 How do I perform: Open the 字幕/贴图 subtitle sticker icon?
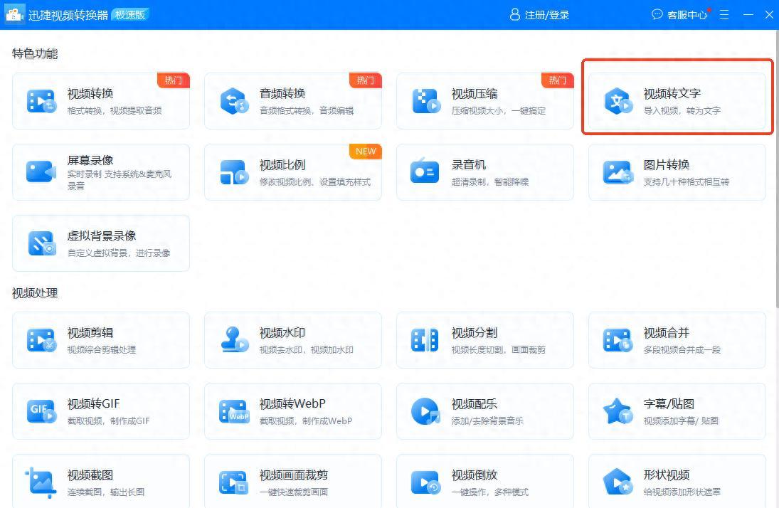pyautogui.click(x=618, y=411)
